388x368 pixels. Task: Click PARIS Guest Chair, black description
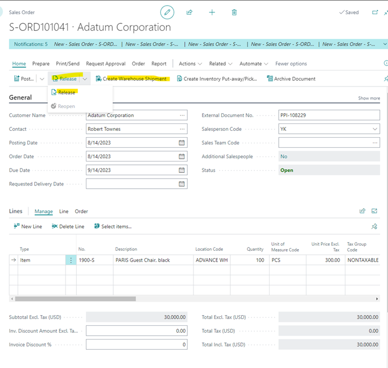click(153, 260)
